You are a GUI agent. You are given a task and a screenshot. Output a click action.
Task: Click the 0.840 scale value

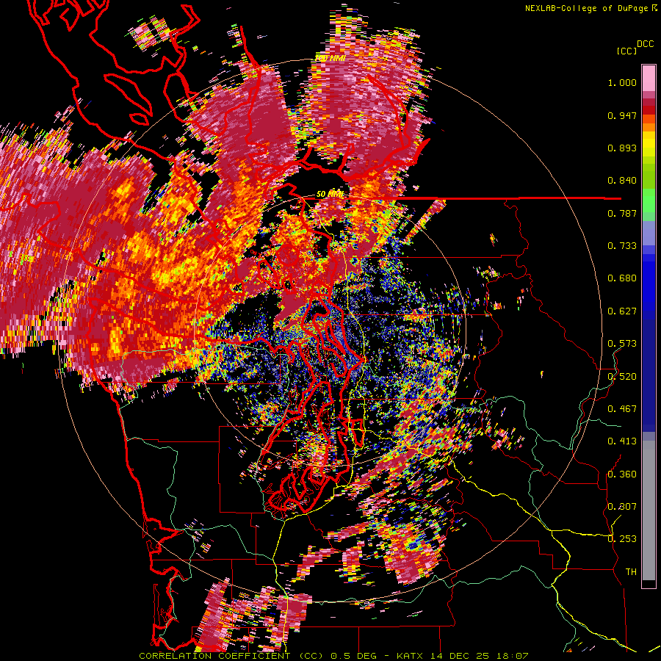click(x=622, y=181)
